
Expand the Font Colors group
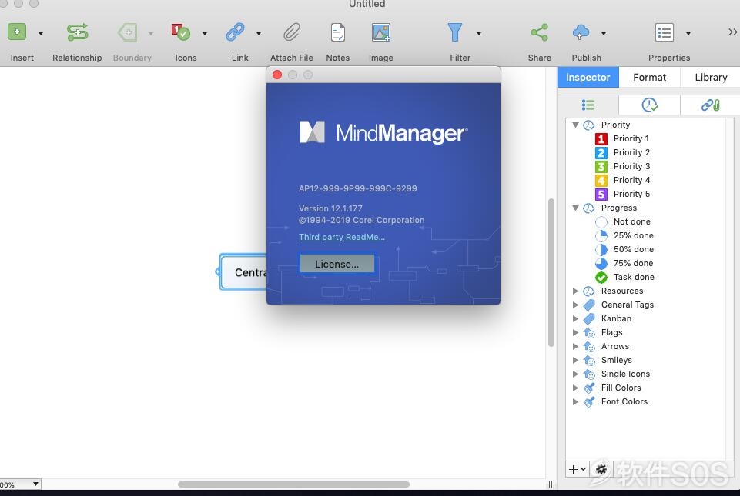tap(575, 401)
